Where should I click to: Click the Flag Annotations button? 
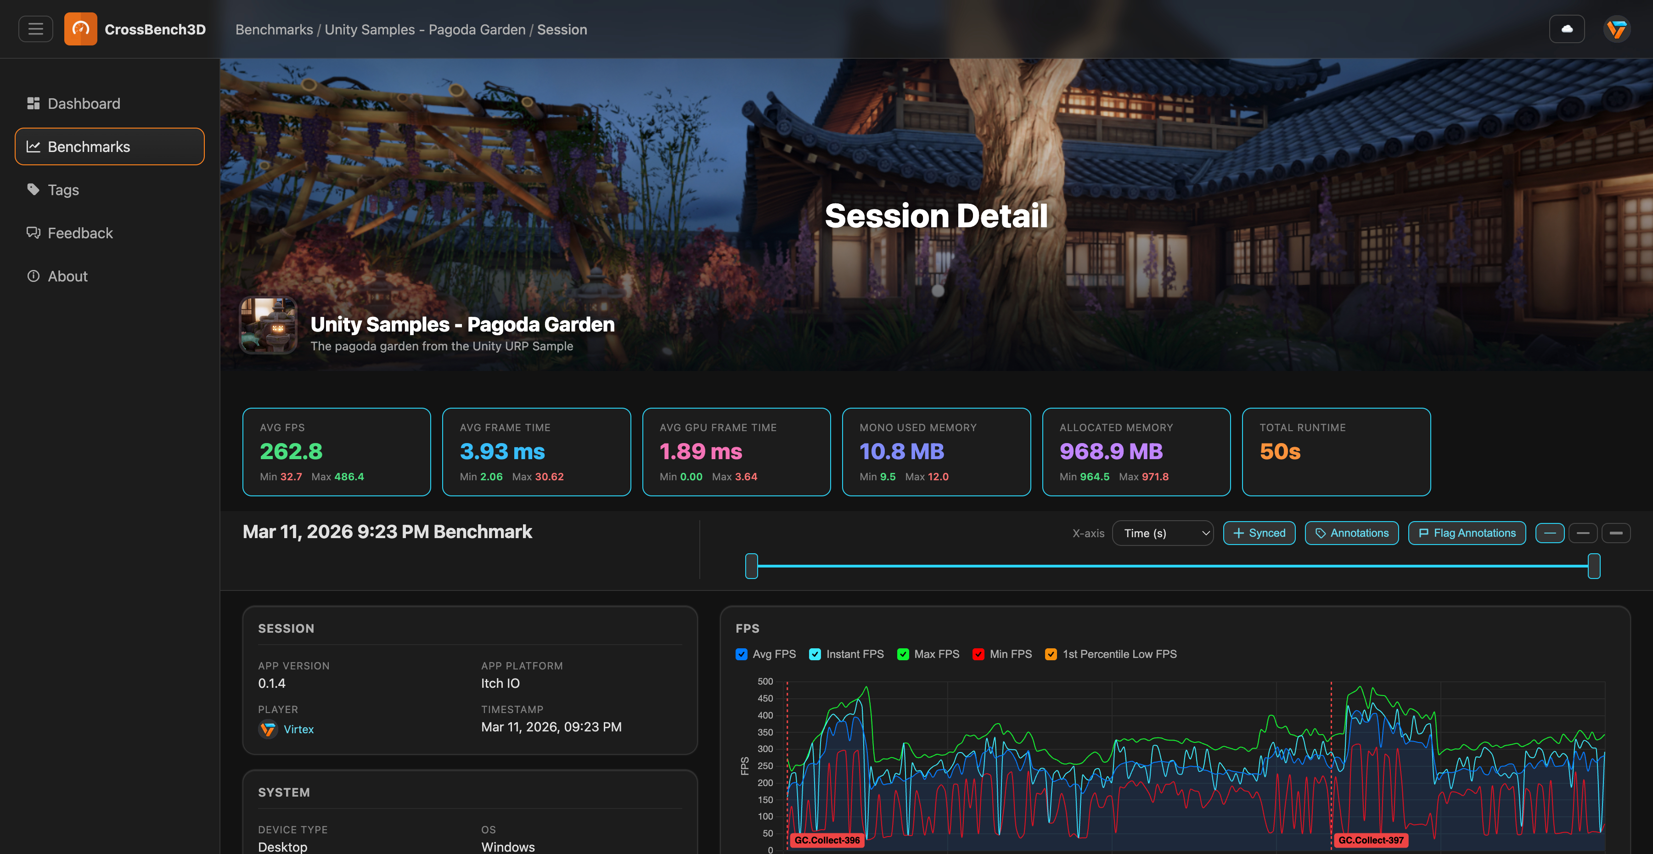pos(1467,533)
